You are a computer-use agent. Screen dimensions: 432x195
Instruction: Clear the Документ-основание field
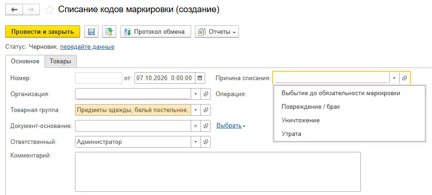(195, 126)
